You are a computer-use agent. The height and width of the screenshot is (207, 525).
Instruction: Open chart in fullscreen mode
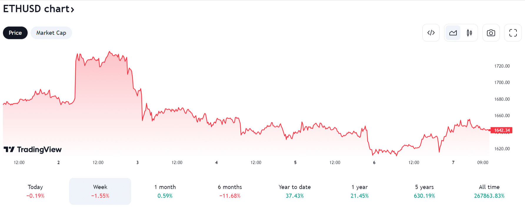513,33
